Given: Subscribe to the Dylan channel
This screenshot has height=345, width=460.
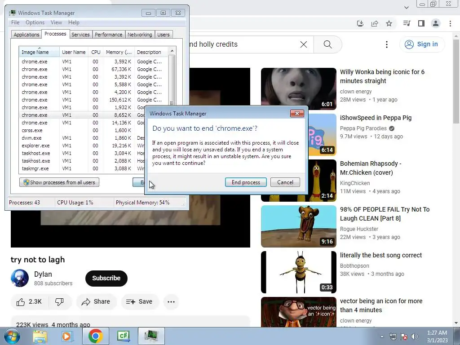Looking at the screenshot, I should pos(106,278).
